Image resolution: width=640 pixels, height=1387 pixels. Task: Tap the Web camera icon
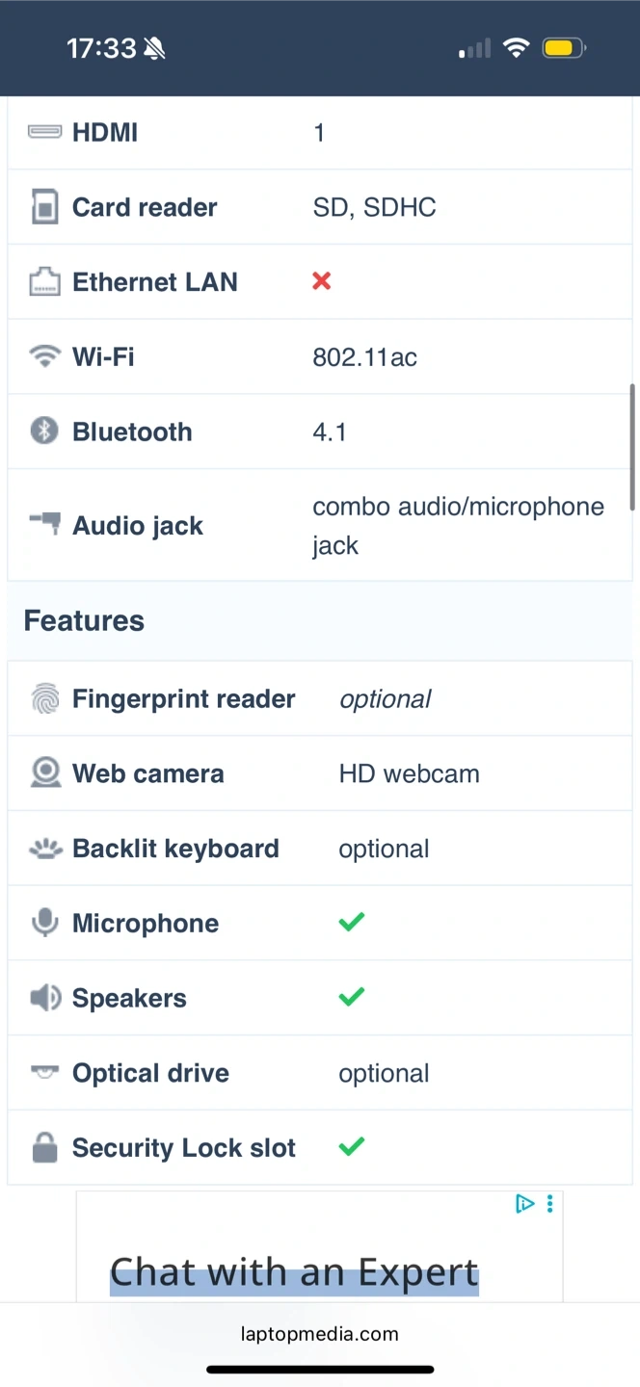[44, 772]
